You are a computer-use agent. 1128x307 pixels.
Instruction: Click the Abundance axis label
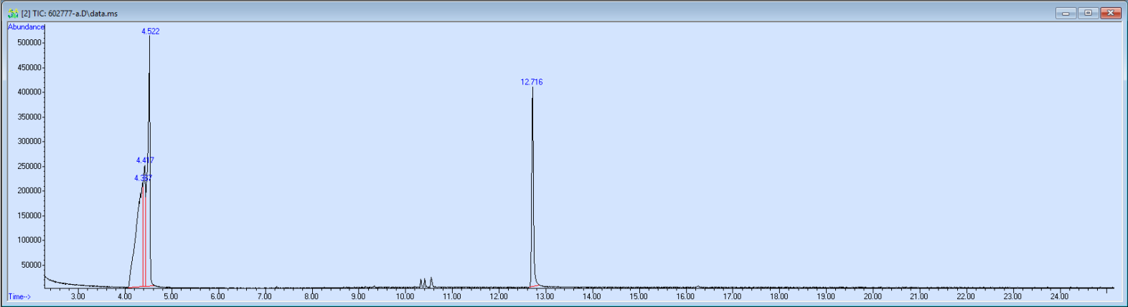26,27
